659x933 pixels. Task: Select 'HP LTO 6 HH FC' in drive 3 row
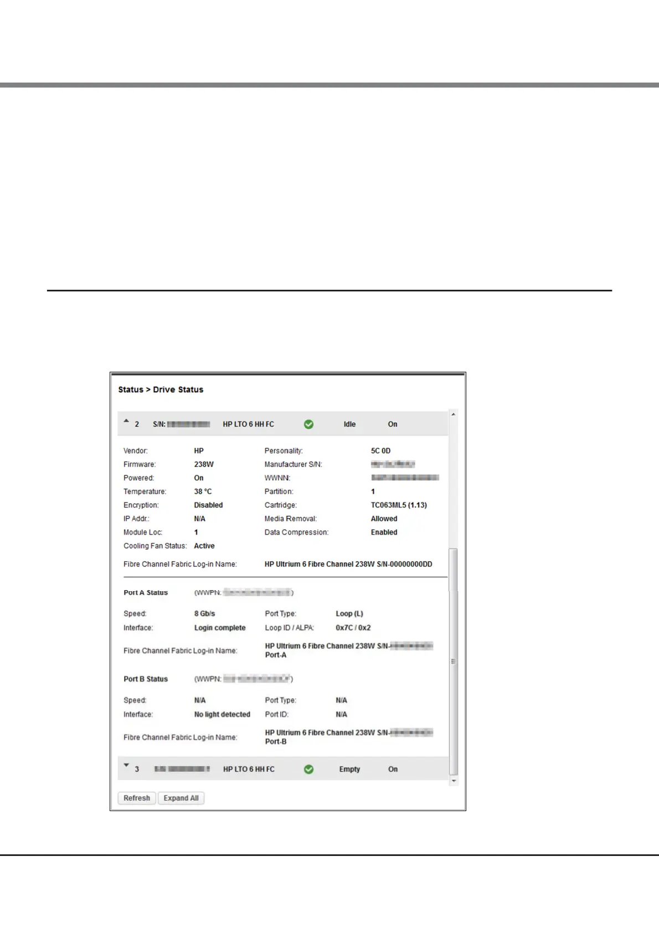tap(249, 769)
